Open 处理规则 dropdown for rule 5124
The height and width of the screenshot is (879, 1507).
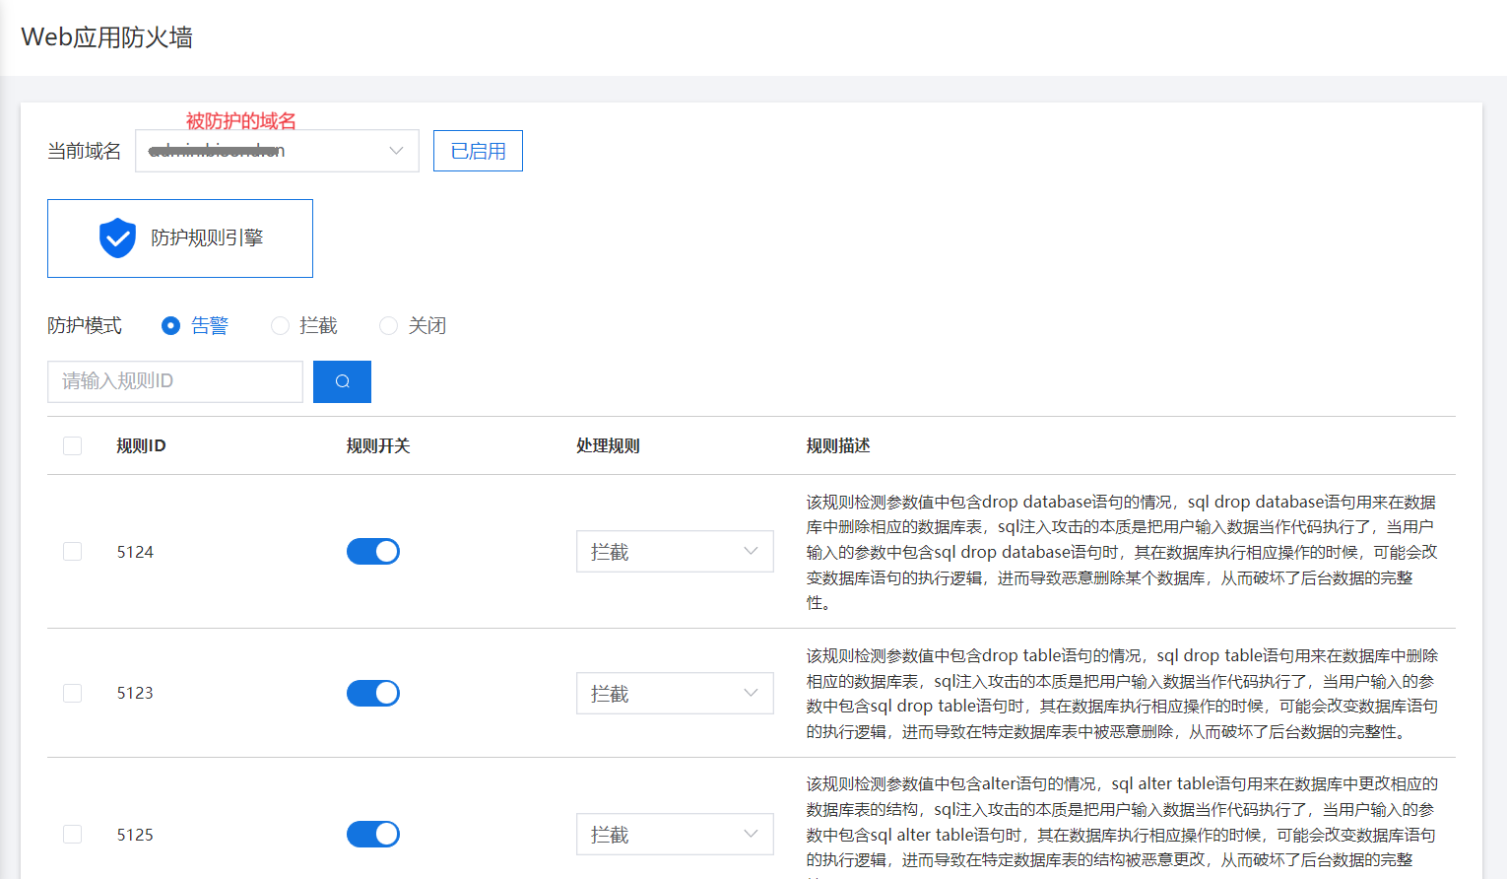[x=675, y=552]
